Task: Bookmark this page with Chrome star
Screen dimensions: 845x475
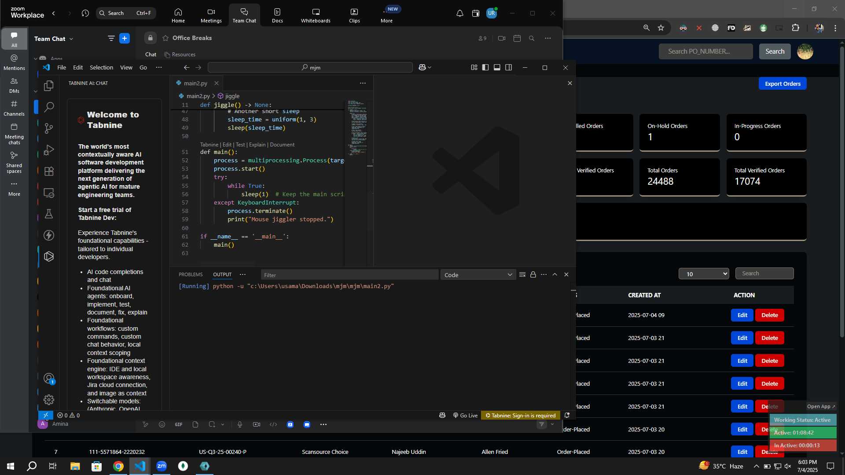Action: point(661,28)
